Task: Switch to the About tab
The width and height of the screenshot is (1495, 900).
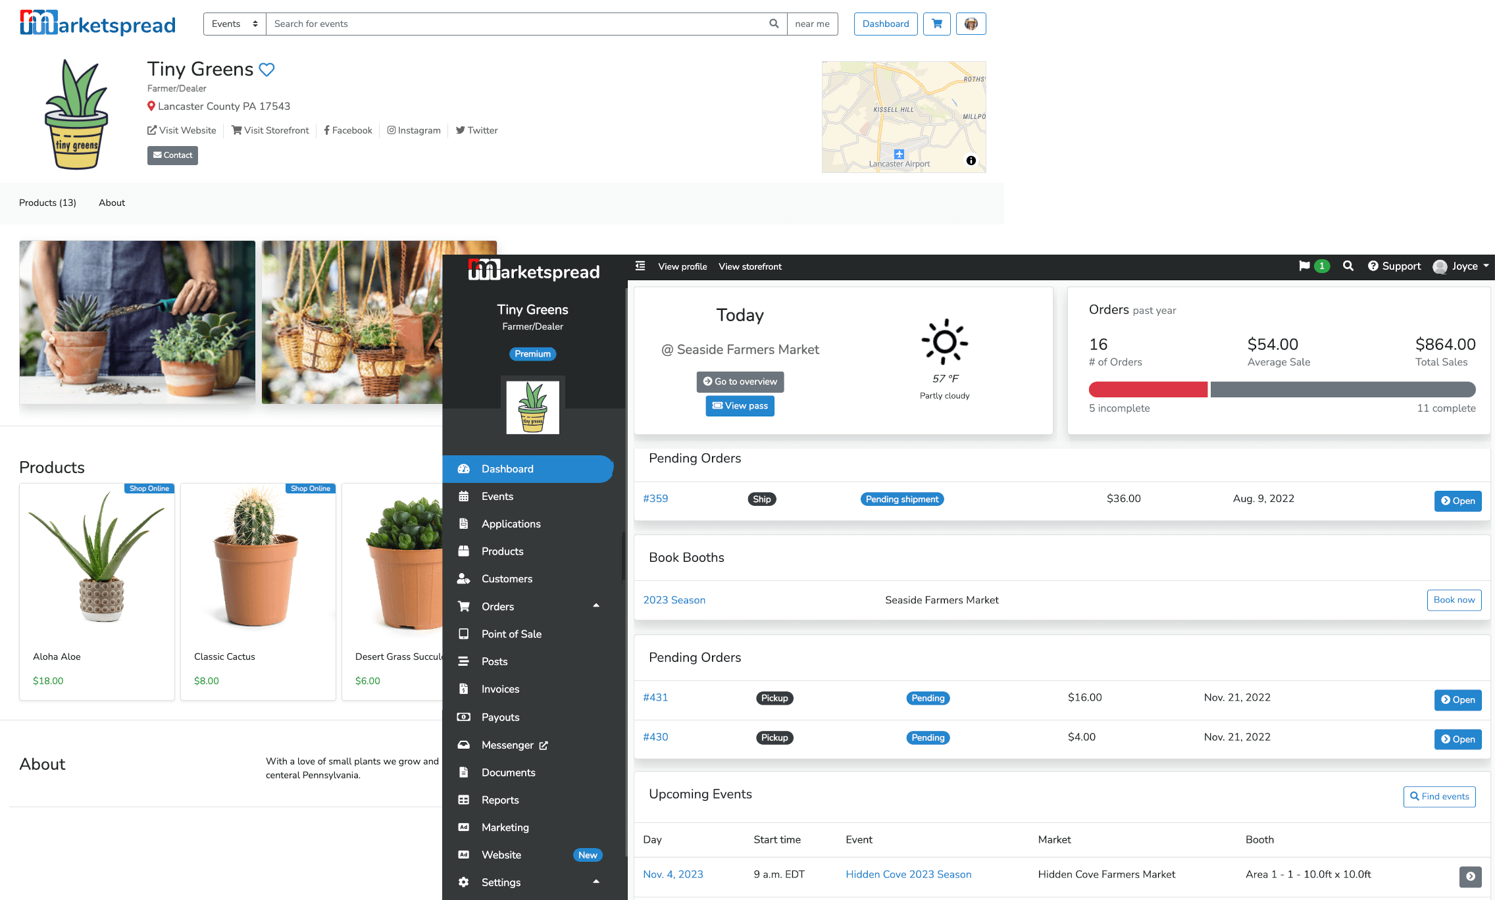Action: click(x=112, y=203)
